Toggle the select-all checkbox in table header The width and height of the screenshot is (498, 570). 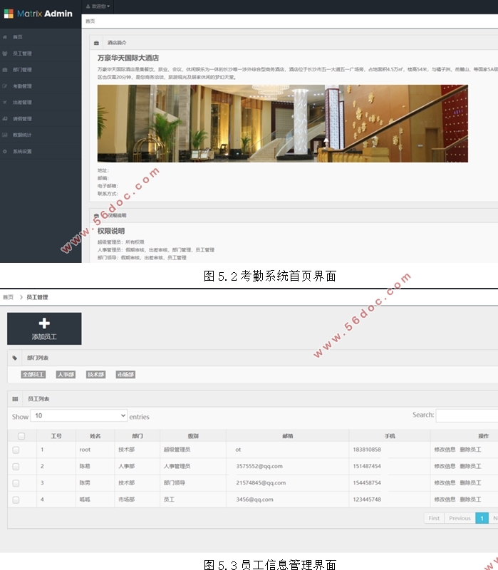pos(21,436)
